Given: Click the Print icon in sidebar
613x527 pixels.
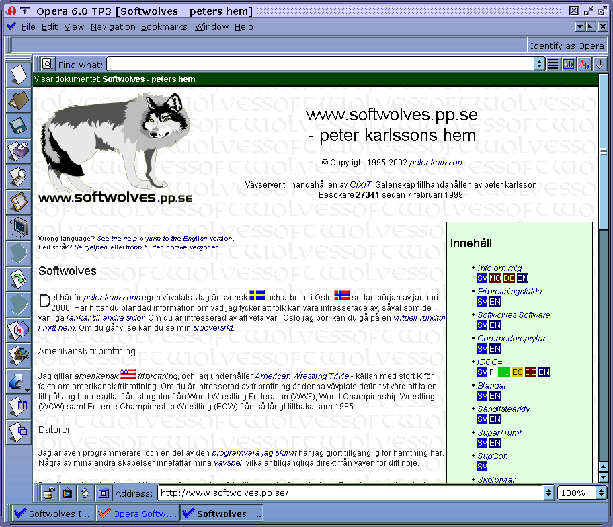Looking at the screenshot, I should point(18,151).
